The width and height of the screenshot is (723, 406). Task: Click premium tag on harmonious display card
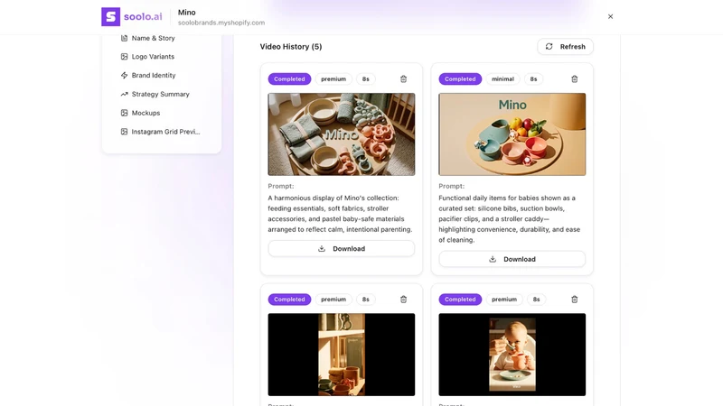click(333, 79)
